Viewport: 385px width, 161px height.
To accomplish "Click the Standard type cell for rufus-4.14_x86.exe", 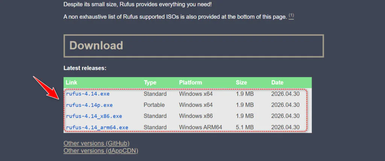I will pos(155,116).
